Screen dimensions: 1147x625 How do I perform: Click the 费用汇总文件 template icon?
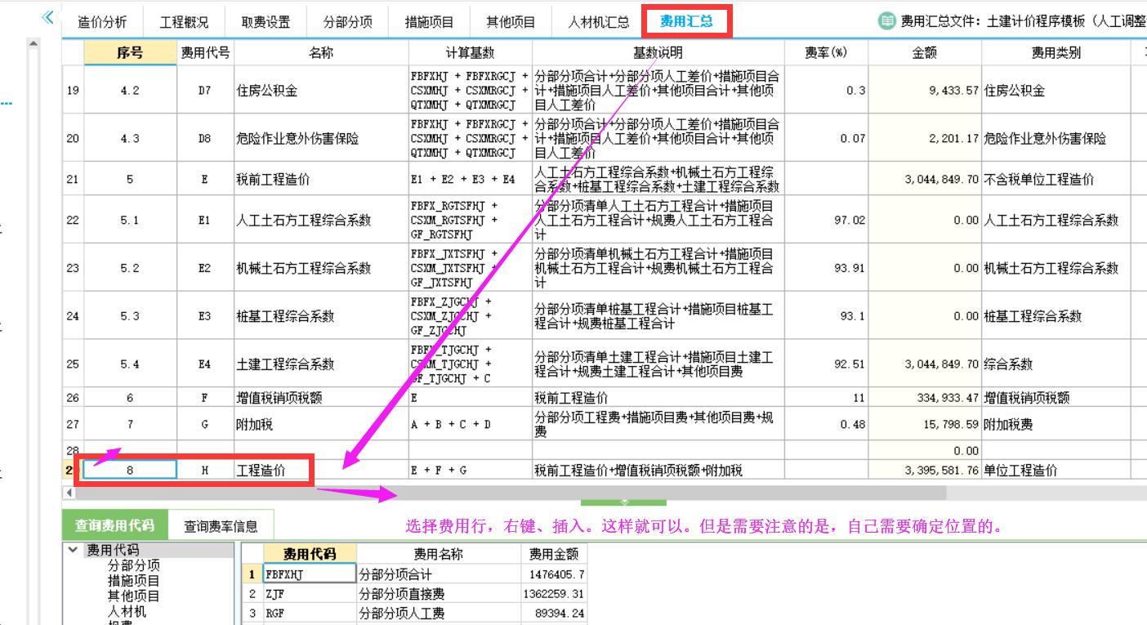click(x=886, y=22)
